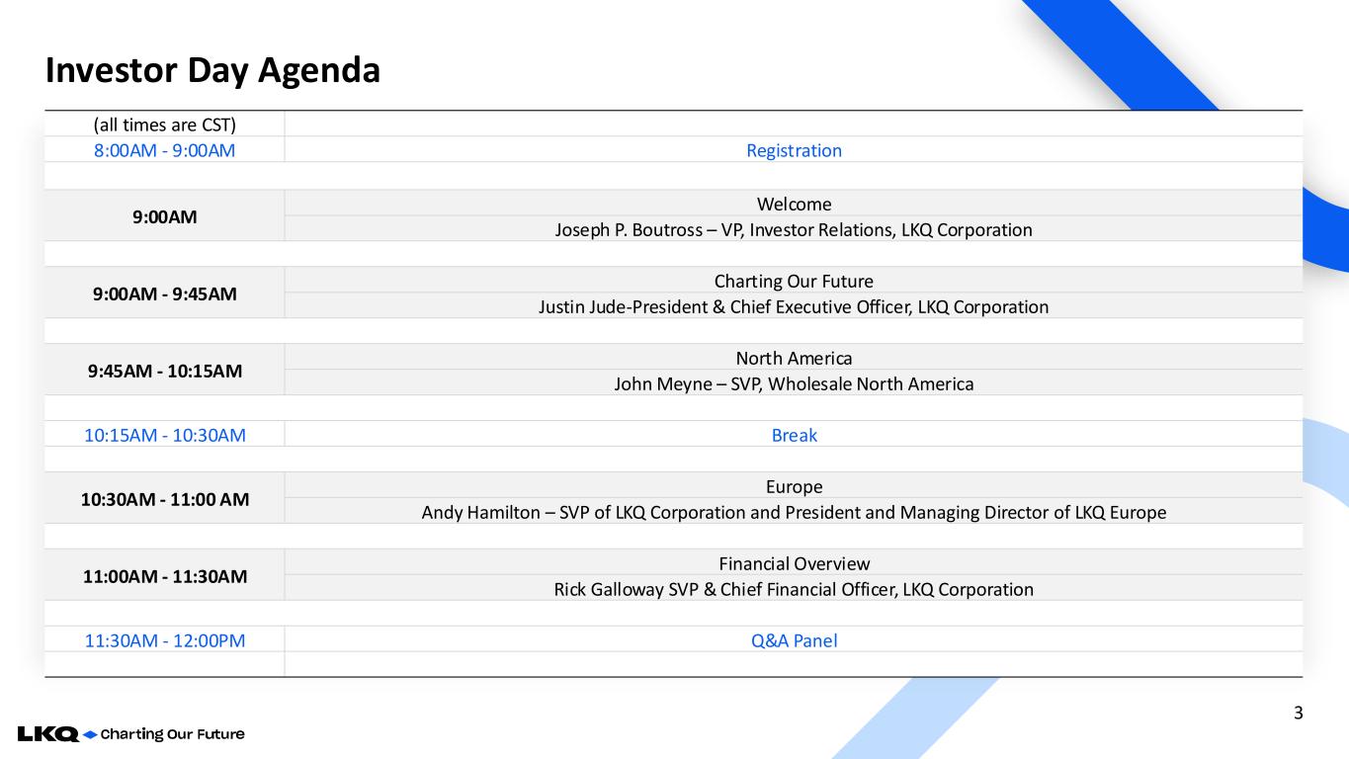This screenshot has height=759, width=1349.
Task: Click the "Financial Overview" session title
Action: pos(794,563)
